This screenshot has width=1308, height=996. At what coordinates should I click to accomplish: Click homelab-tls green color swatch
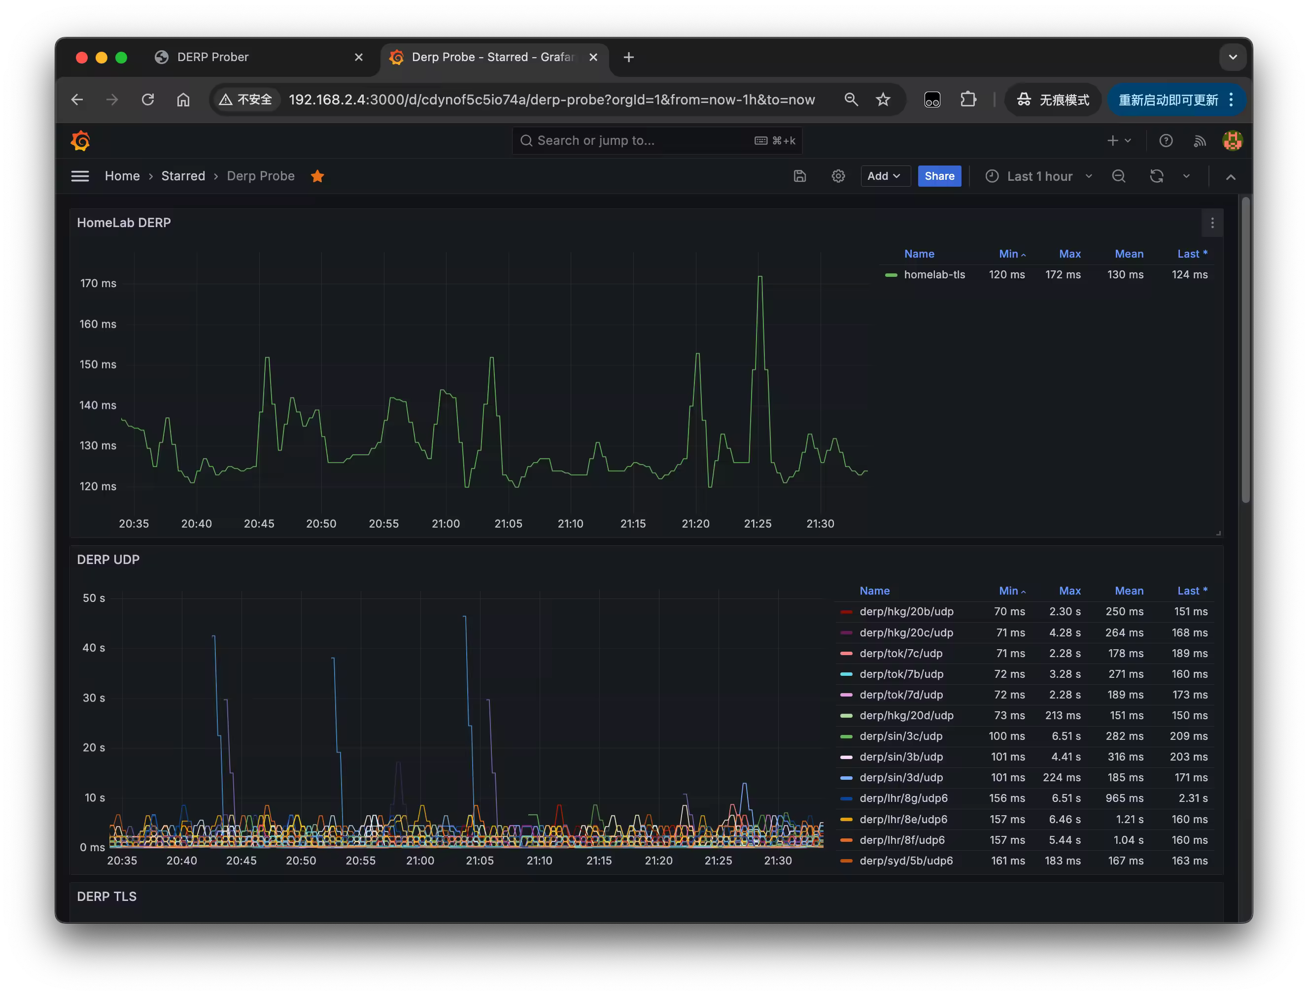coord(891,274)
